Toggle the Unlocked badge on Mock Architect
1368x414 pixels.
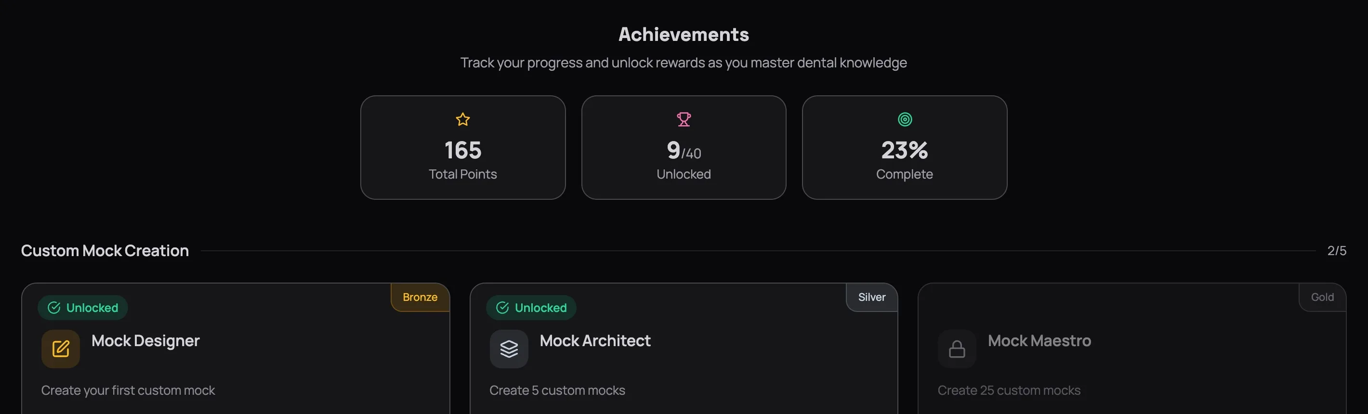(x=530, y=307)
